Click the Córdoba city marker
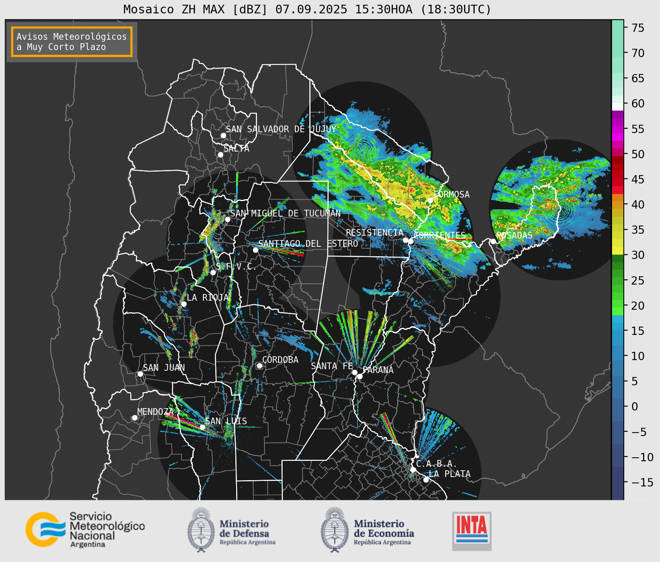Screen dimensions: 660x562 coord(259,366)
